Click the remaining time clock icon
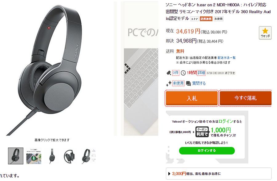277x181 pixels. [x=183, y=73]
